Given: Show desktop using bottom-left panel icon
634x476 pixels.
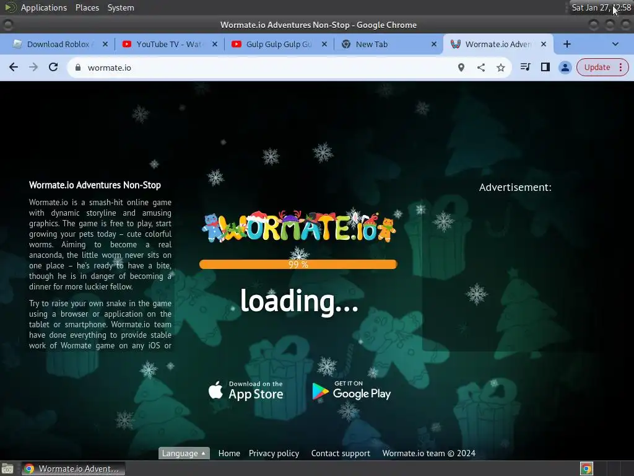Looking at the screenshot, I should 7,469.
